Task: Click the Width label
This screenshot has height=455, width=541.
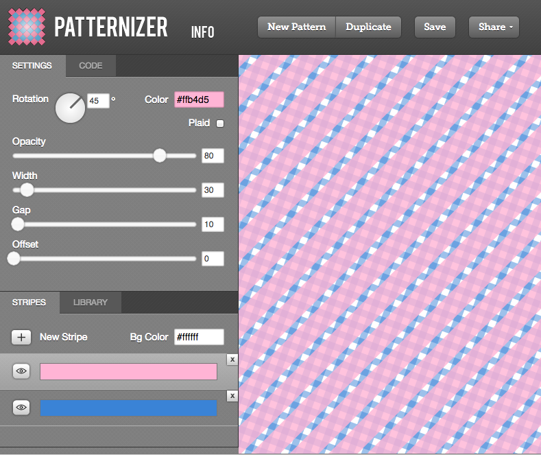Action: (x=25, y=176)
